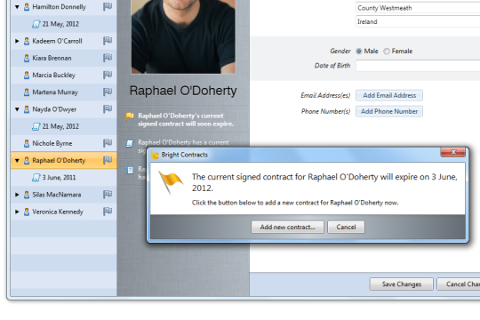The height and width of the screenshot is (320, 480).
Task: Click Save Changes button
Action: coord(402,284)
